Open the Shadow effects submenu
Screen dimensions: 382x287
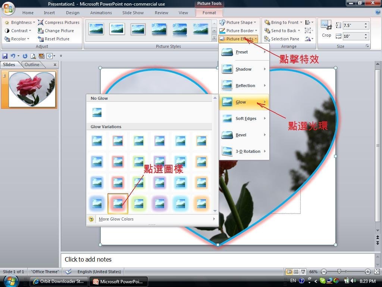[x=244, y=69]
